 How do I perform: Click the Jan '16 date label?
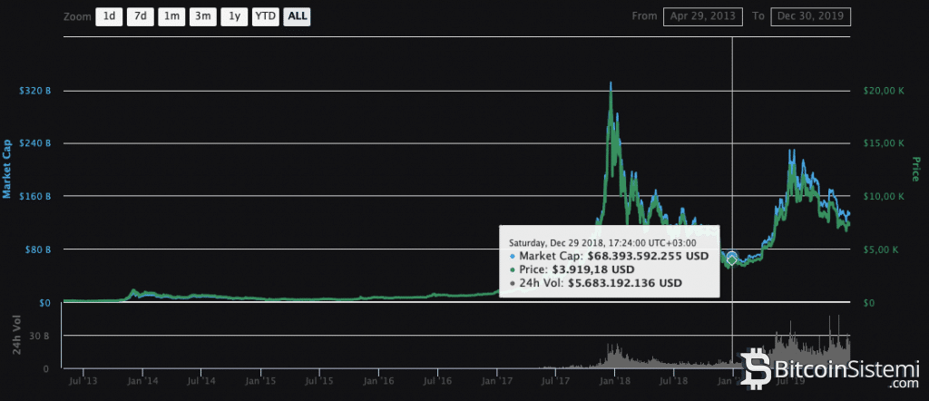coord(378,382)
